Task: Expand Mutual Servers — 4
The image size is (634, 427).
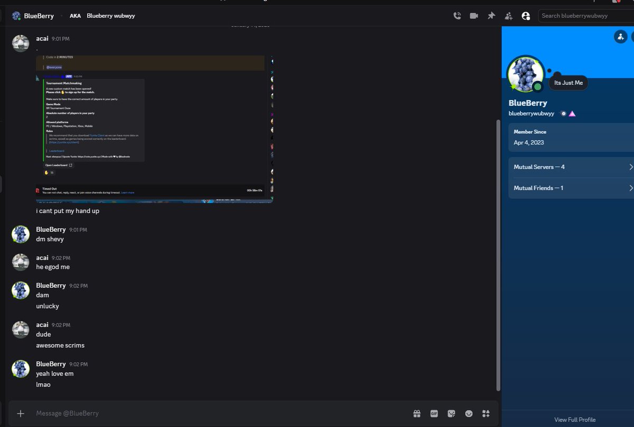Action: (x=571, y=167)
